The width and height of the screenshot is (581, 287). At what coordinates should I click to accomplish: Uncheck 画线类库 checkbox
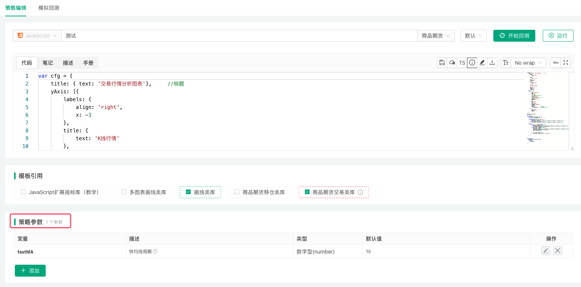click(x=188, y=192)
